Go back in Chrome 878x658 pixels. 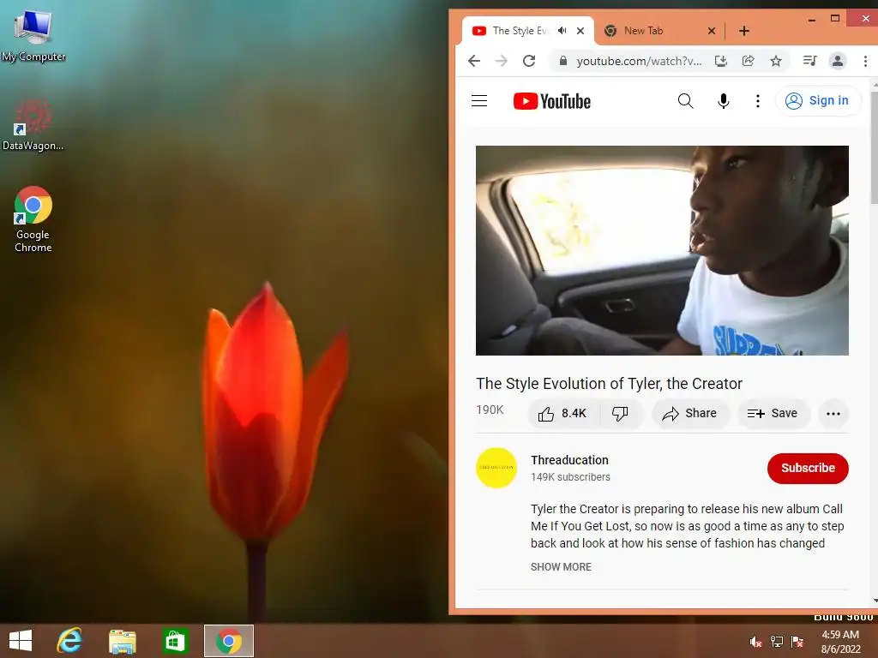pos(474,61)
